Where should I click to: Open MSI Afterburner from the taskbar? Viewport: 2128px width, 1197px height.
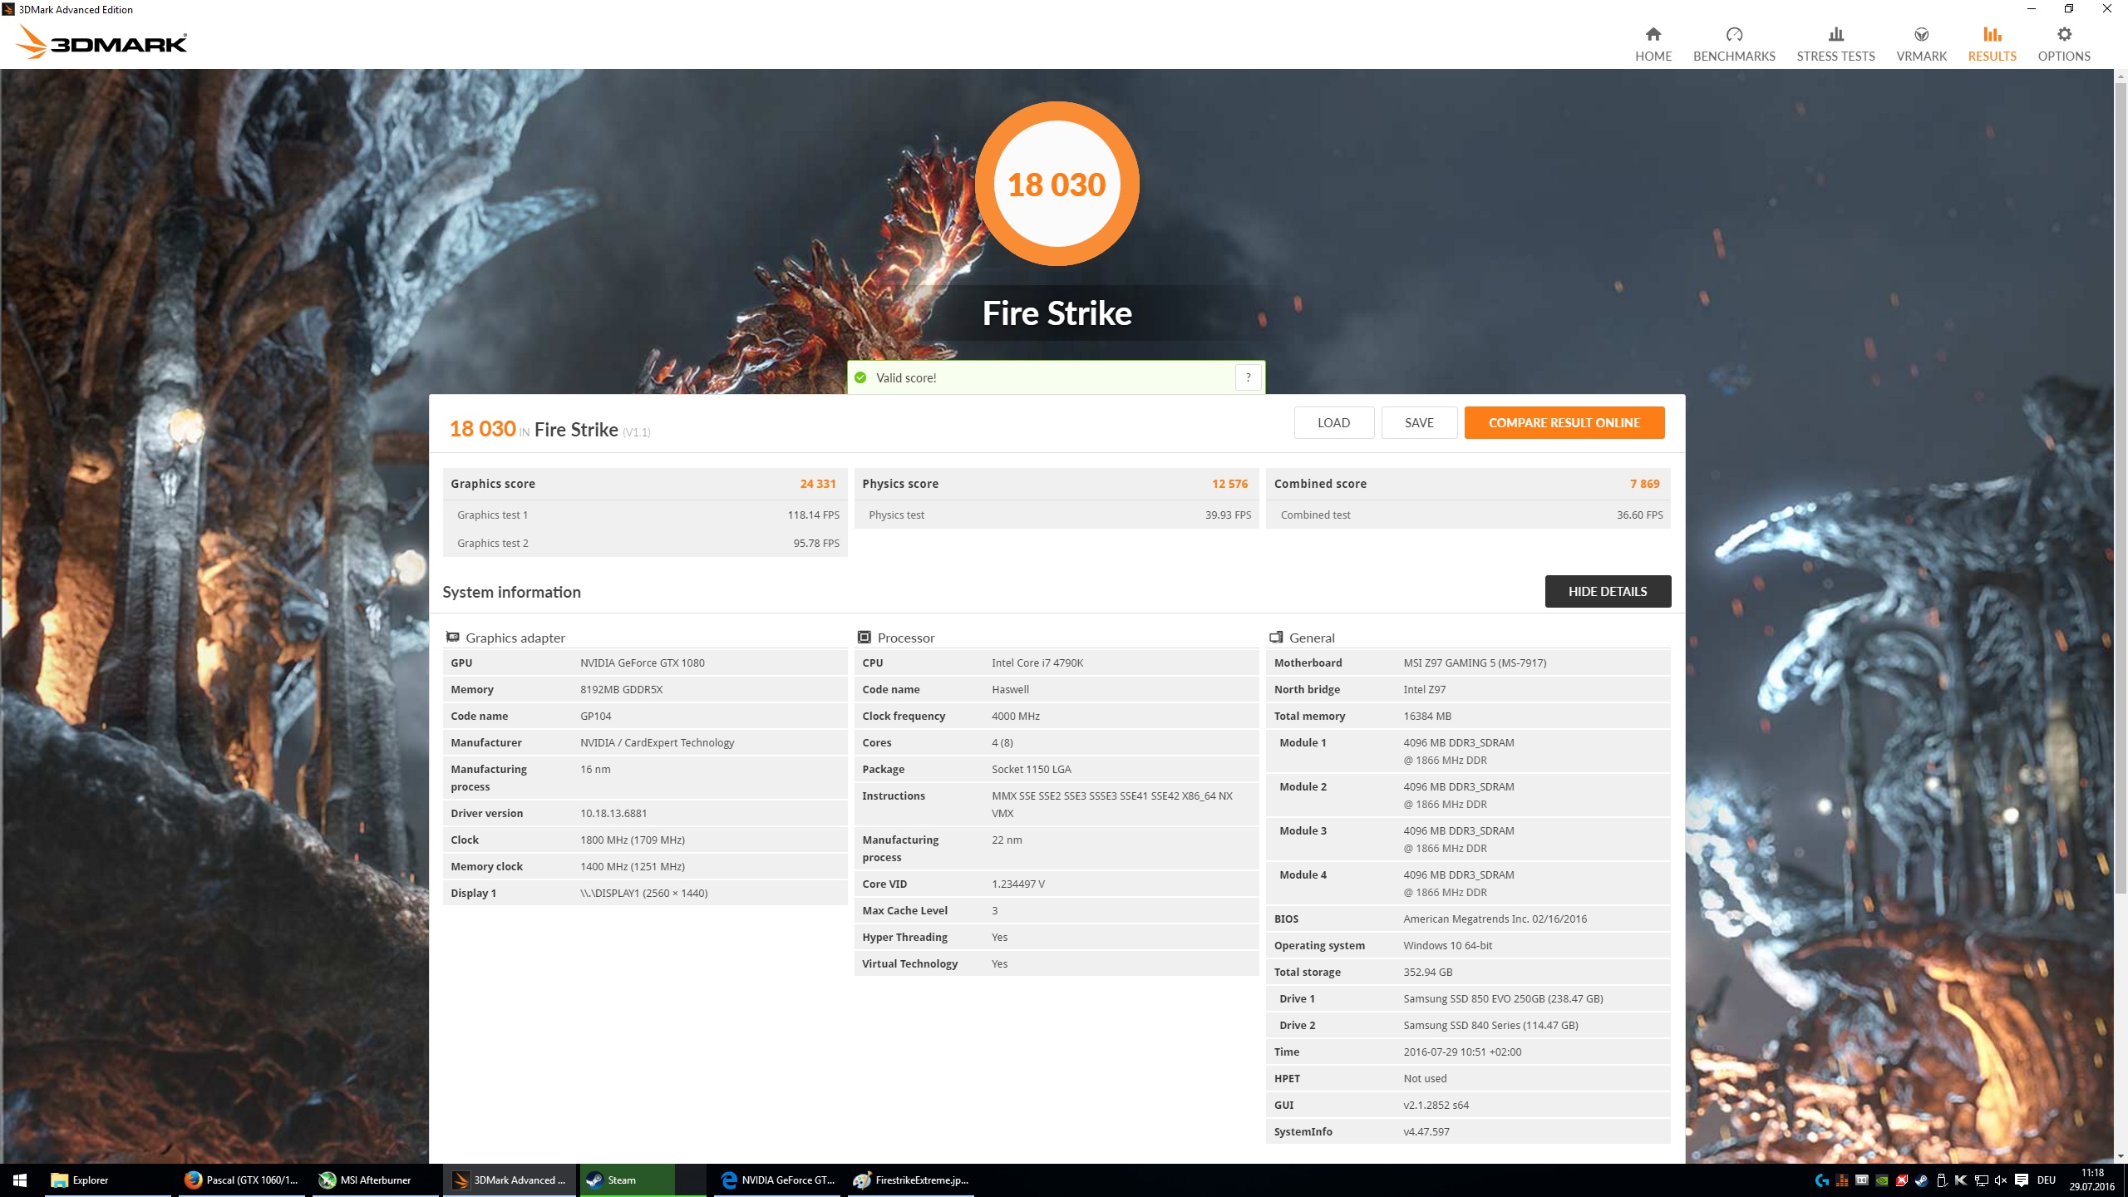374,1180
